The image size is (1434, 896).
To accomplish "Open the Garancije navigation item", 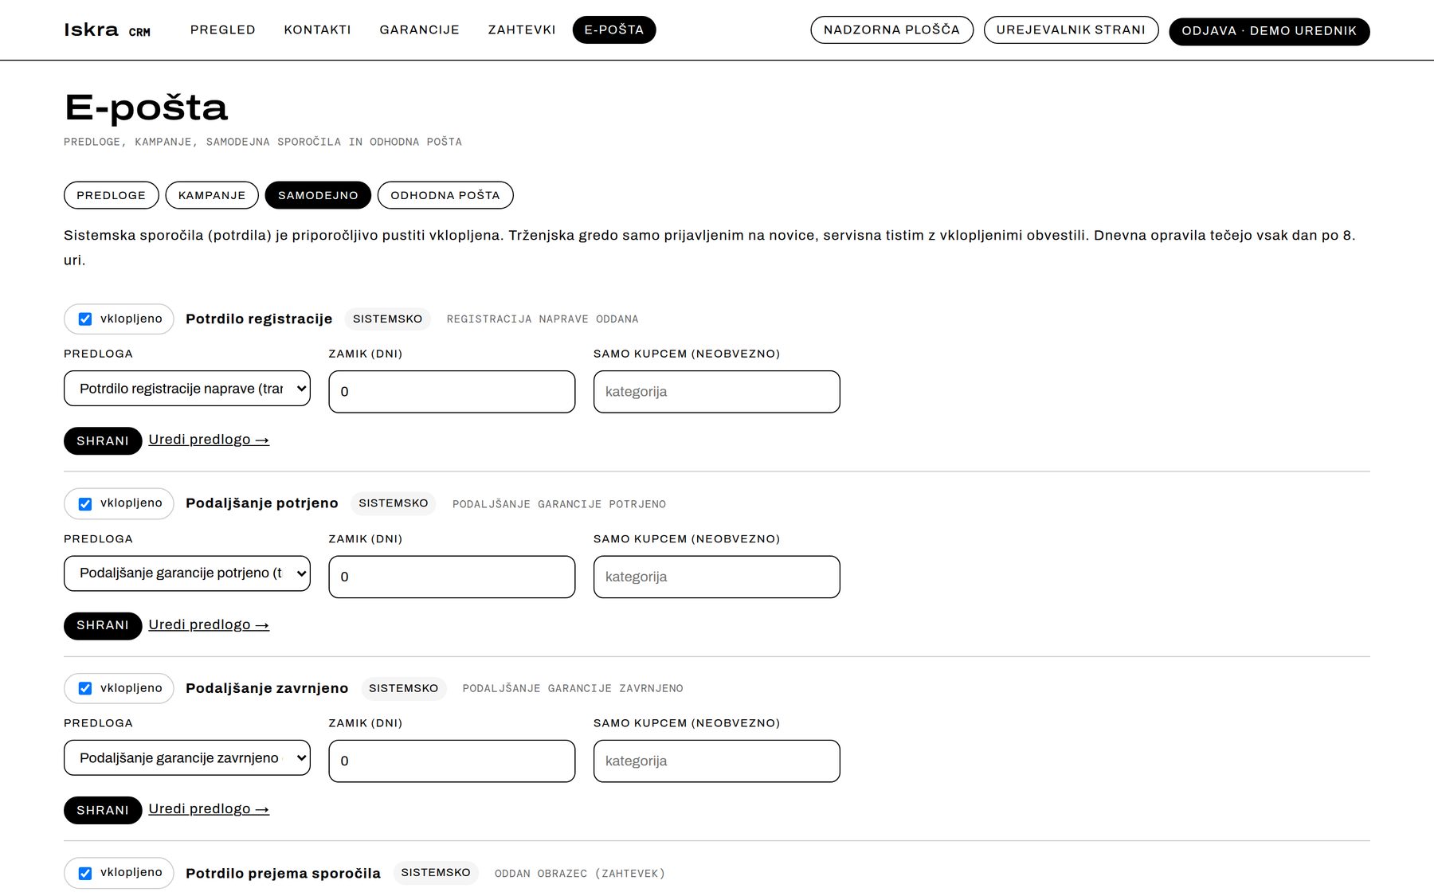I will [x=419, y=30].
